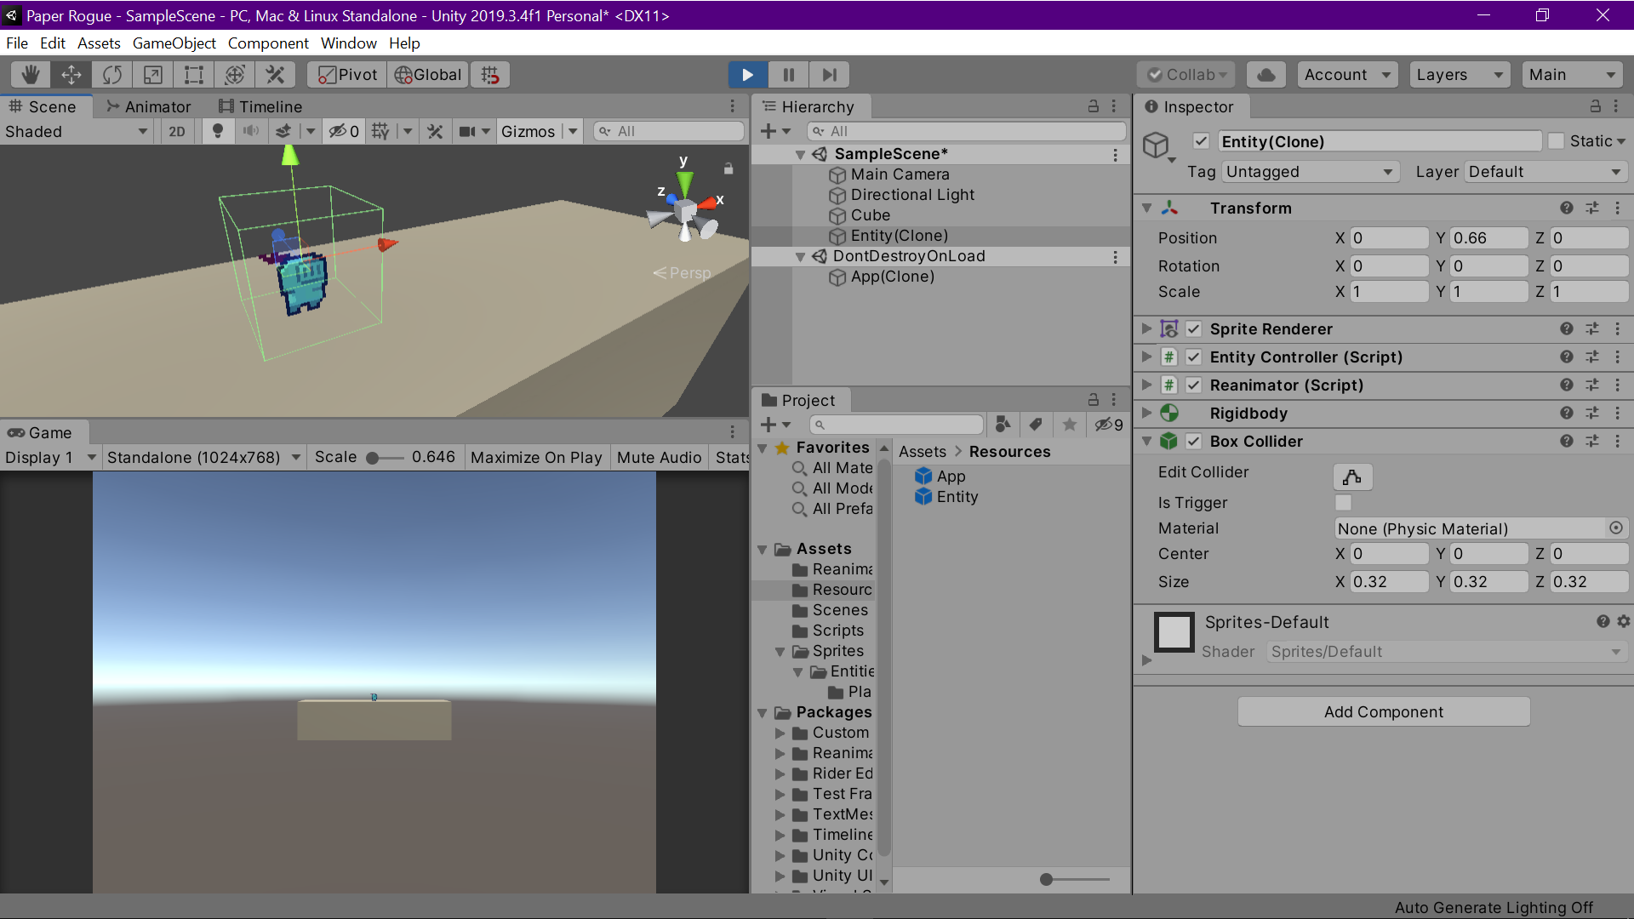The width and height of the screenshot is (1634, 919).
Task: Click Maximize On Play button
Action: click(x=535, y=458)
